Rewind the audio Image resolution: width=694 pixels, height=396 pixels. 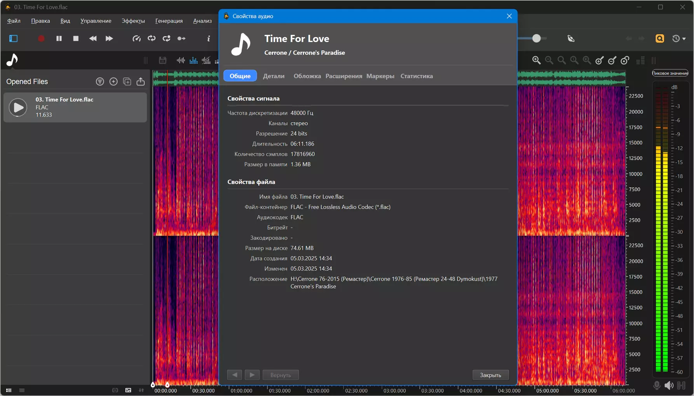(x=93, y=38)
